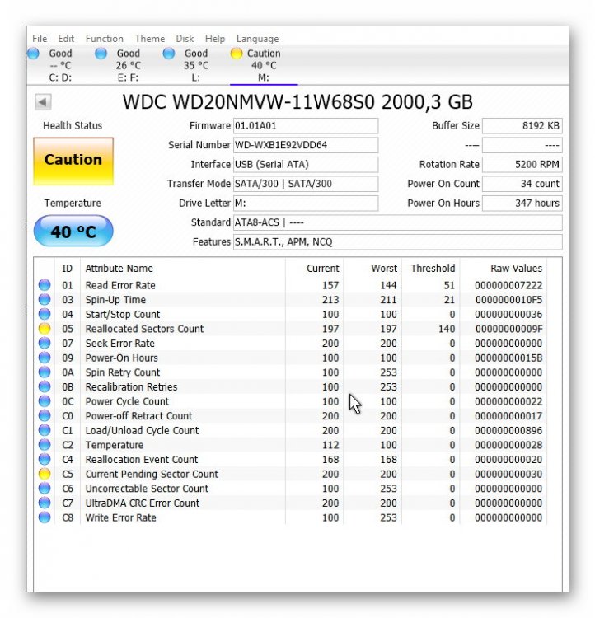
Task: Click the Features field S.M.A.R.T., APM, NCQ
Action: click(x=397, y=241)
